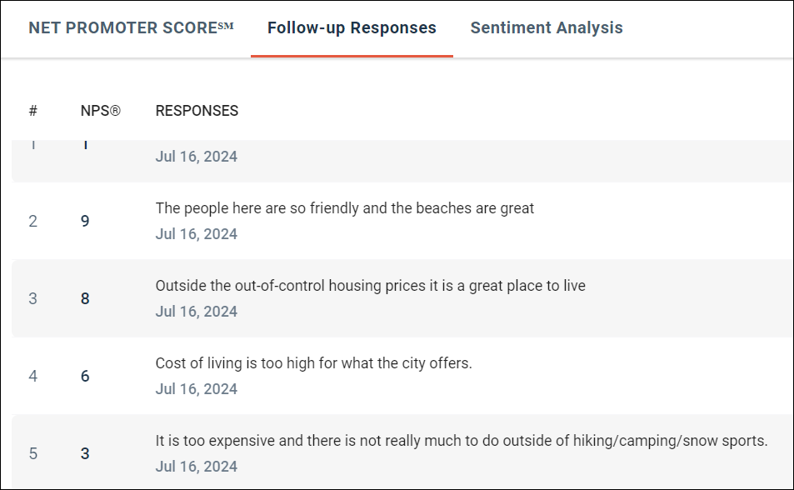Image resolution: width=794 pixels, height=490 pixels.
Task: Select response about hiking/camping/snow sports
Action: click(462, 441)
